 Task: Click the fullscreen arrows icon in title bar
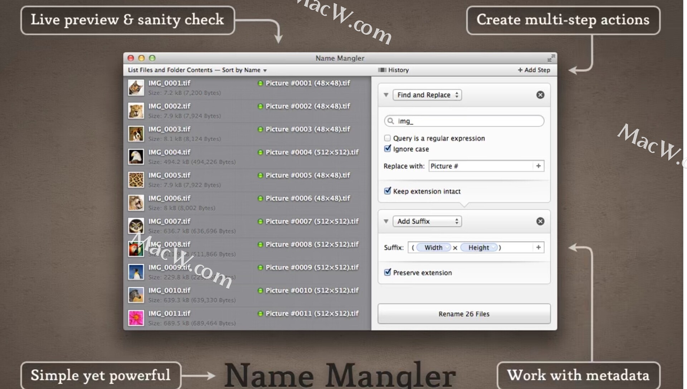tap(551, 58)
